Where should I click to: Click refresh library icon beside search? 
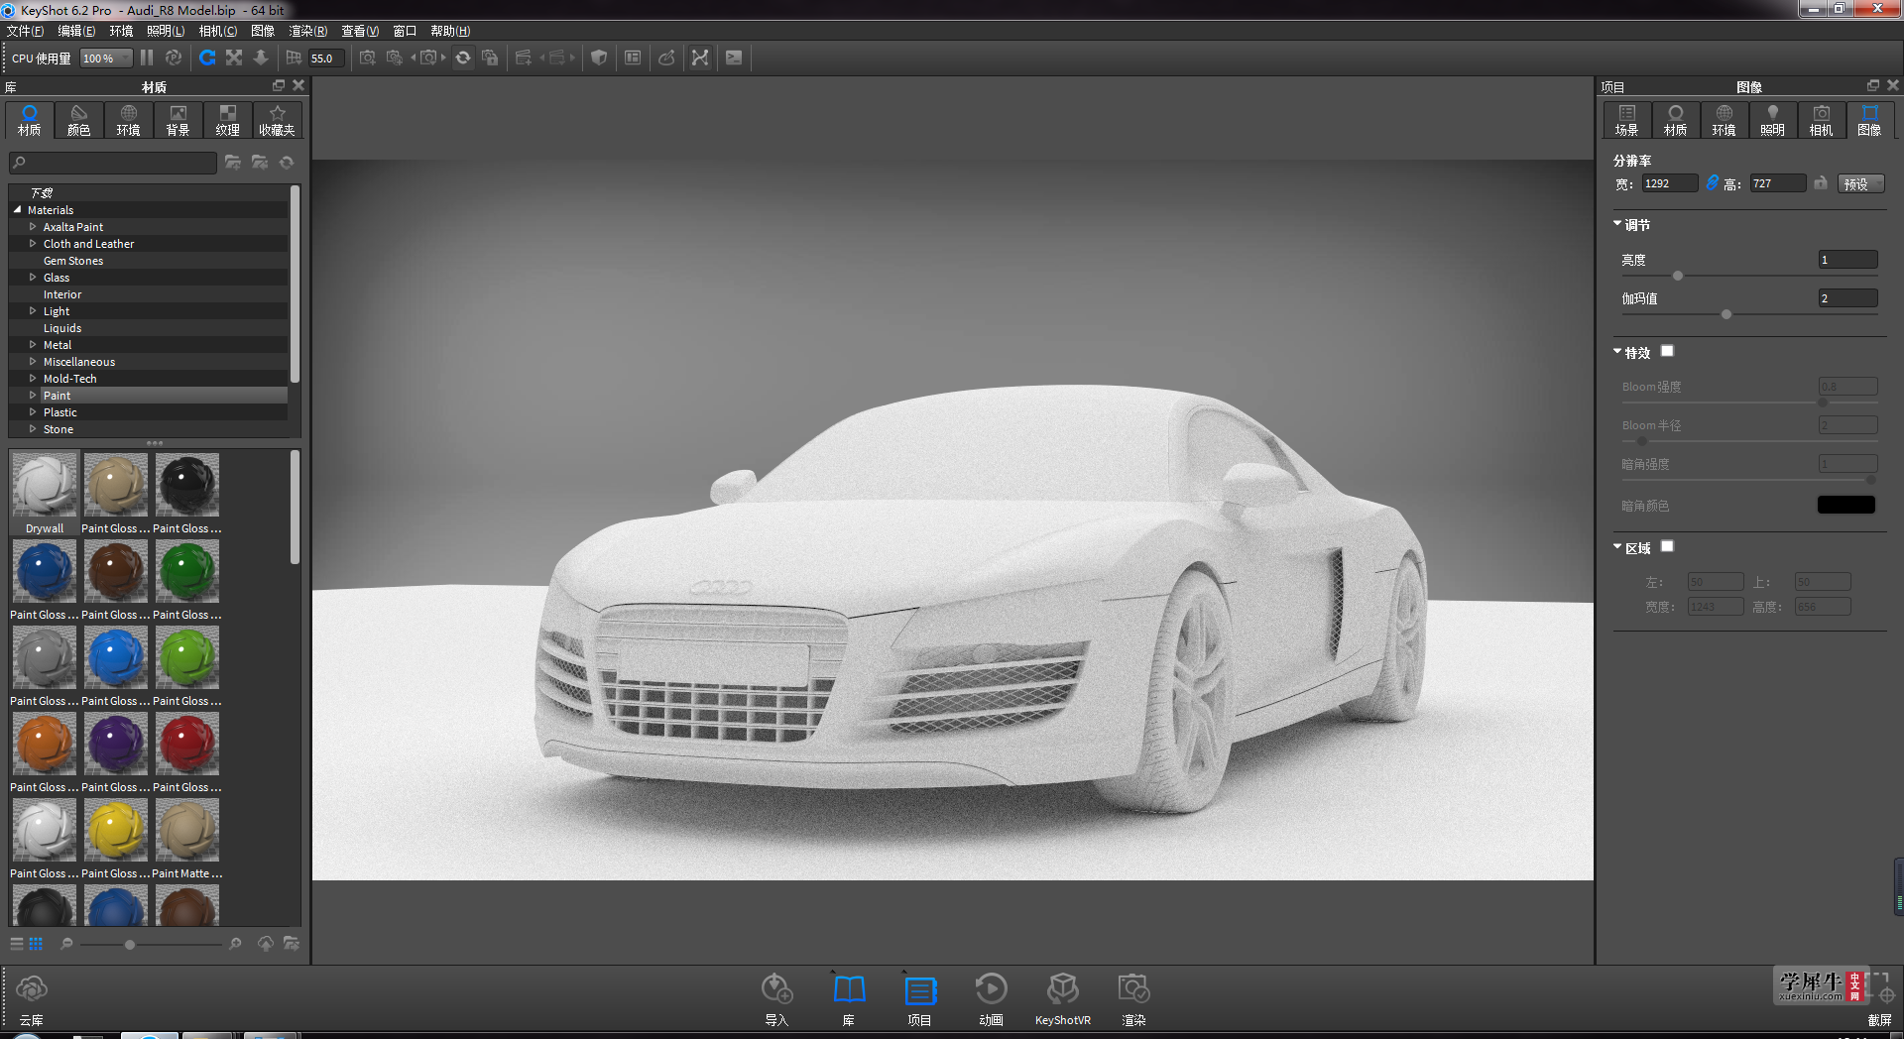(287, 163)
